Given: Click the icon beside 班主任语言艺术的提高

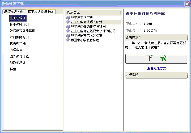Looking at the screenshot, I should (68, 36).
